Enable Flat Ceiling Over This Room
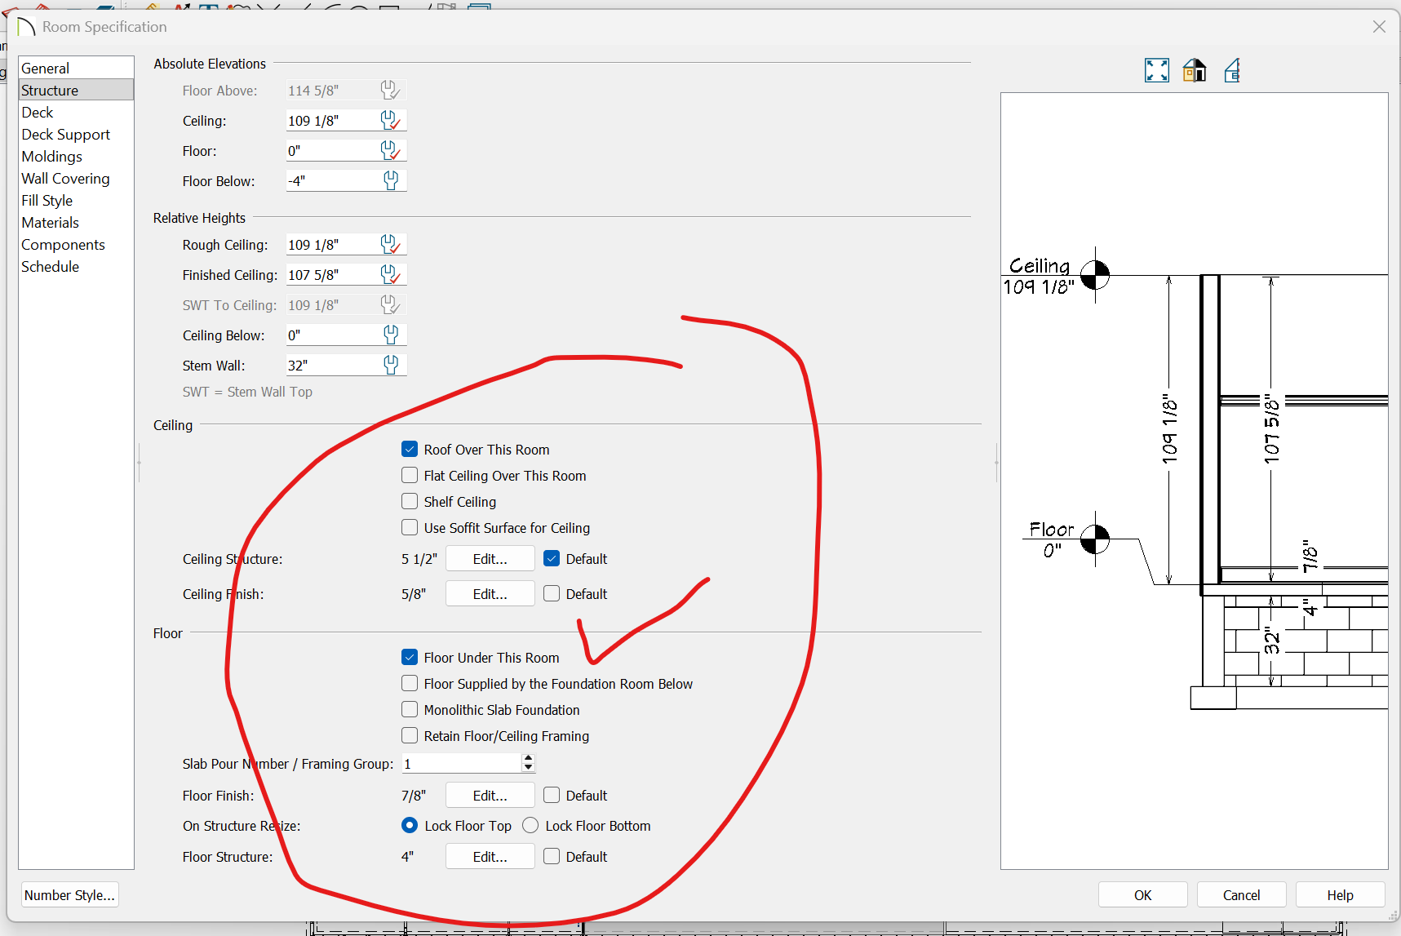1401x936 pixels. pos(410,476)
